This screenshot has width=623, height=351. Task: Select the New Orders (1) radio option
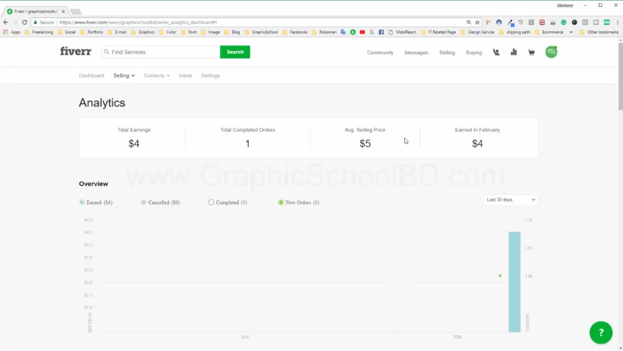[281, 203]
